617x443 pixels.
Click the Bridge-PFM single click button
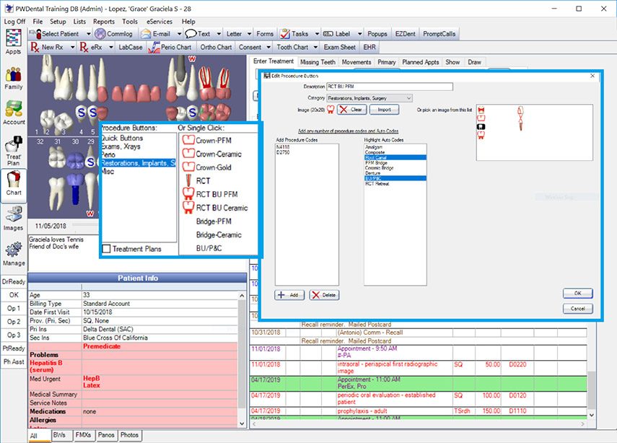(214, 221)
